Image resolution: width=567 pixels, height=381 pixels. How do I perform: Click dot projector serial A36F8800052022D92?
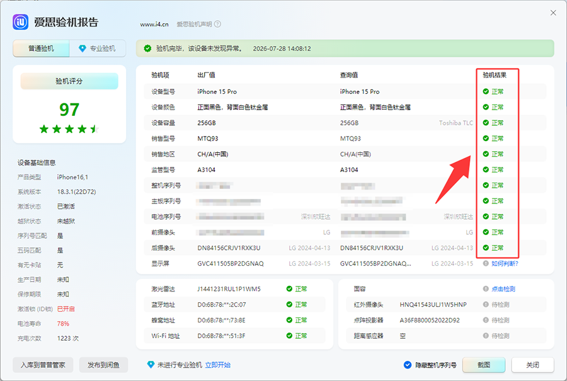430,321
